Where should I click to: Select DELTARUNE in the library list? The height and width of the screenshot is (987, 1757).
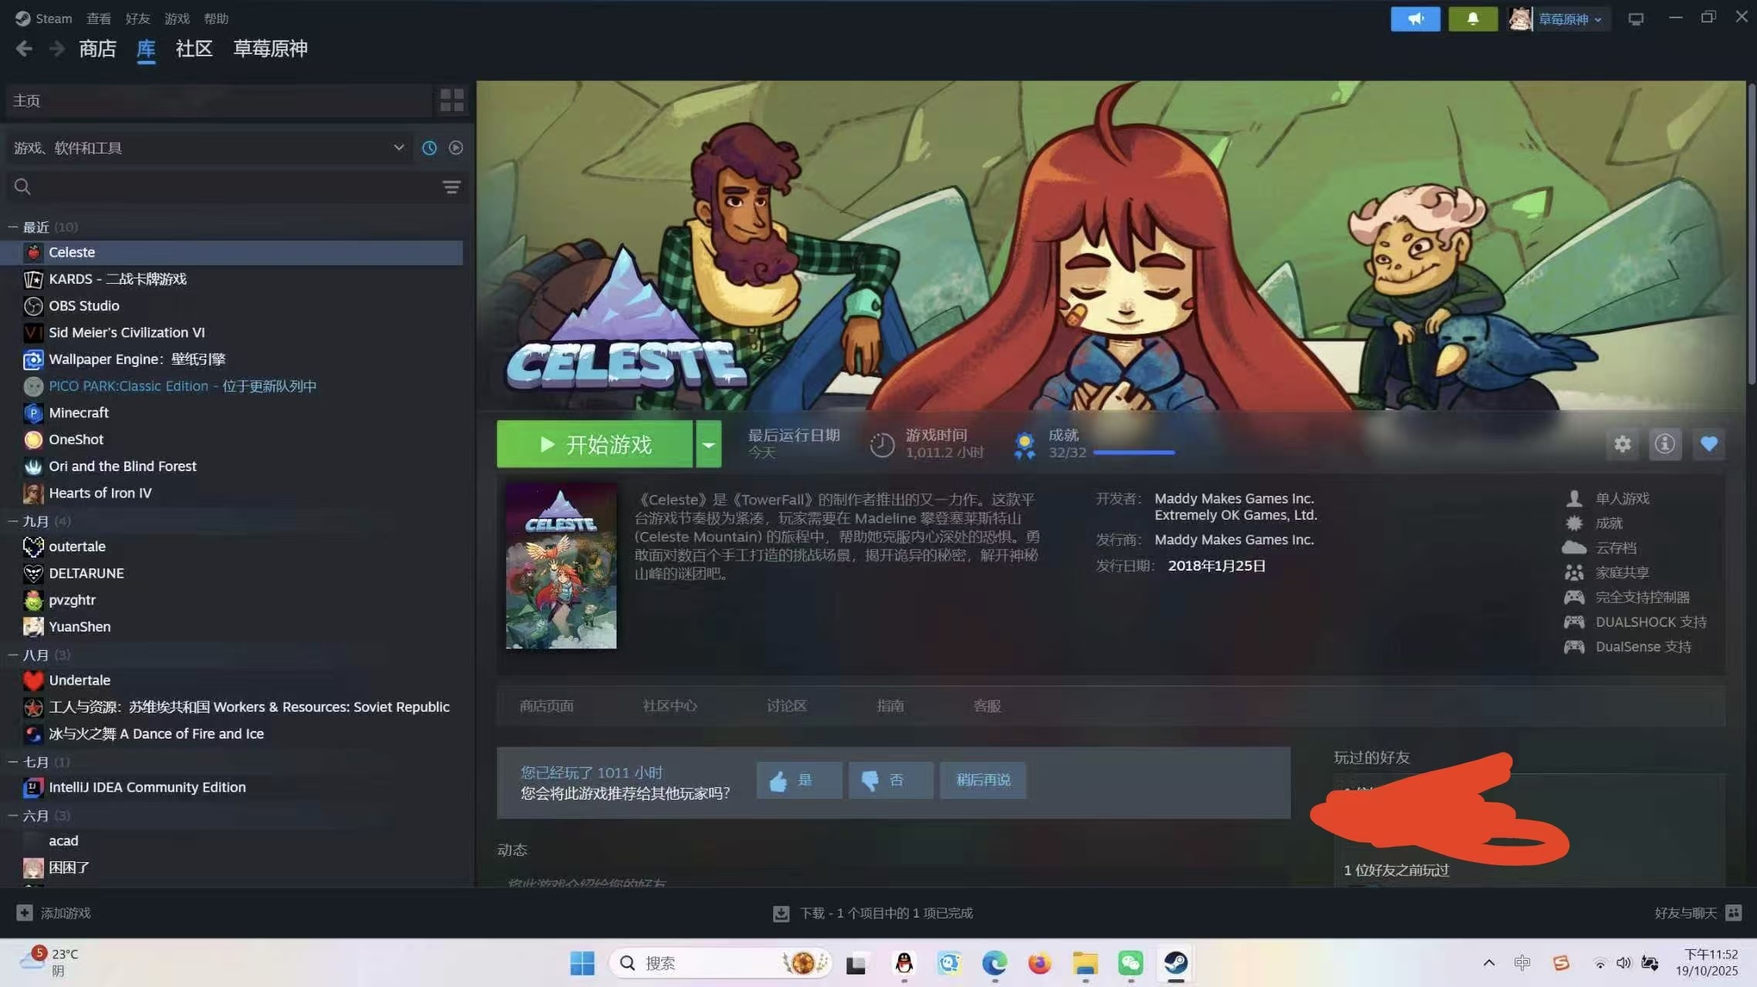coord(86,573)
